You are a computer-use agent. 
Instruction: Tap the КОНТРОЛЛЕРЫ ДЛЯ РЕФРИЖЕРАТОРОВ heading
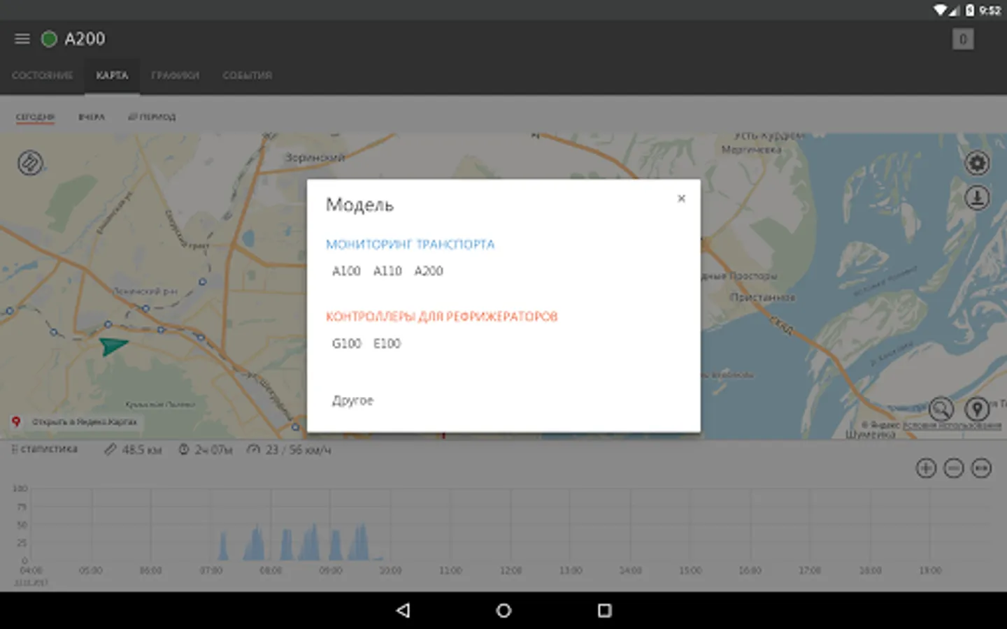[442, 317]
